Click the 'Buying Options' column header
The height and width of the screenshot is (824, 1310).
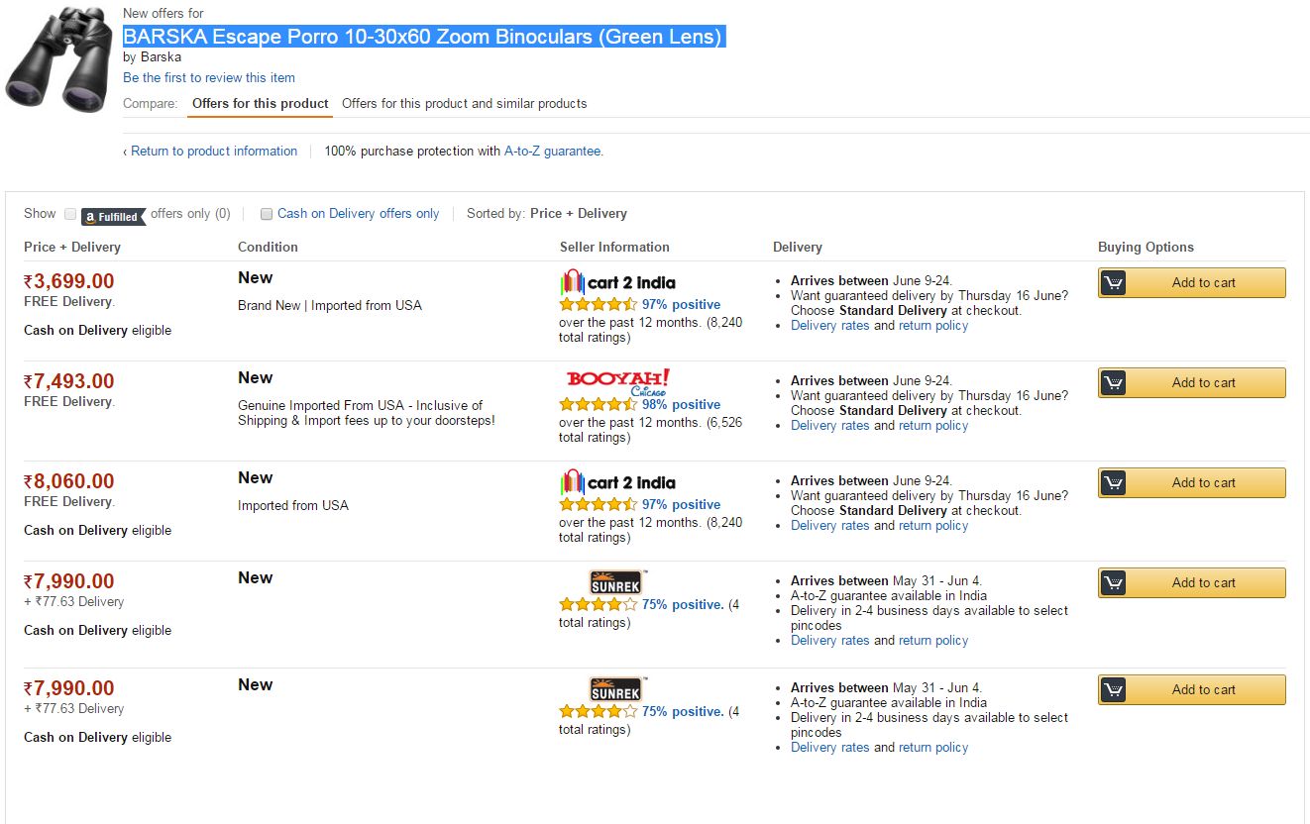coord(1146,248)
